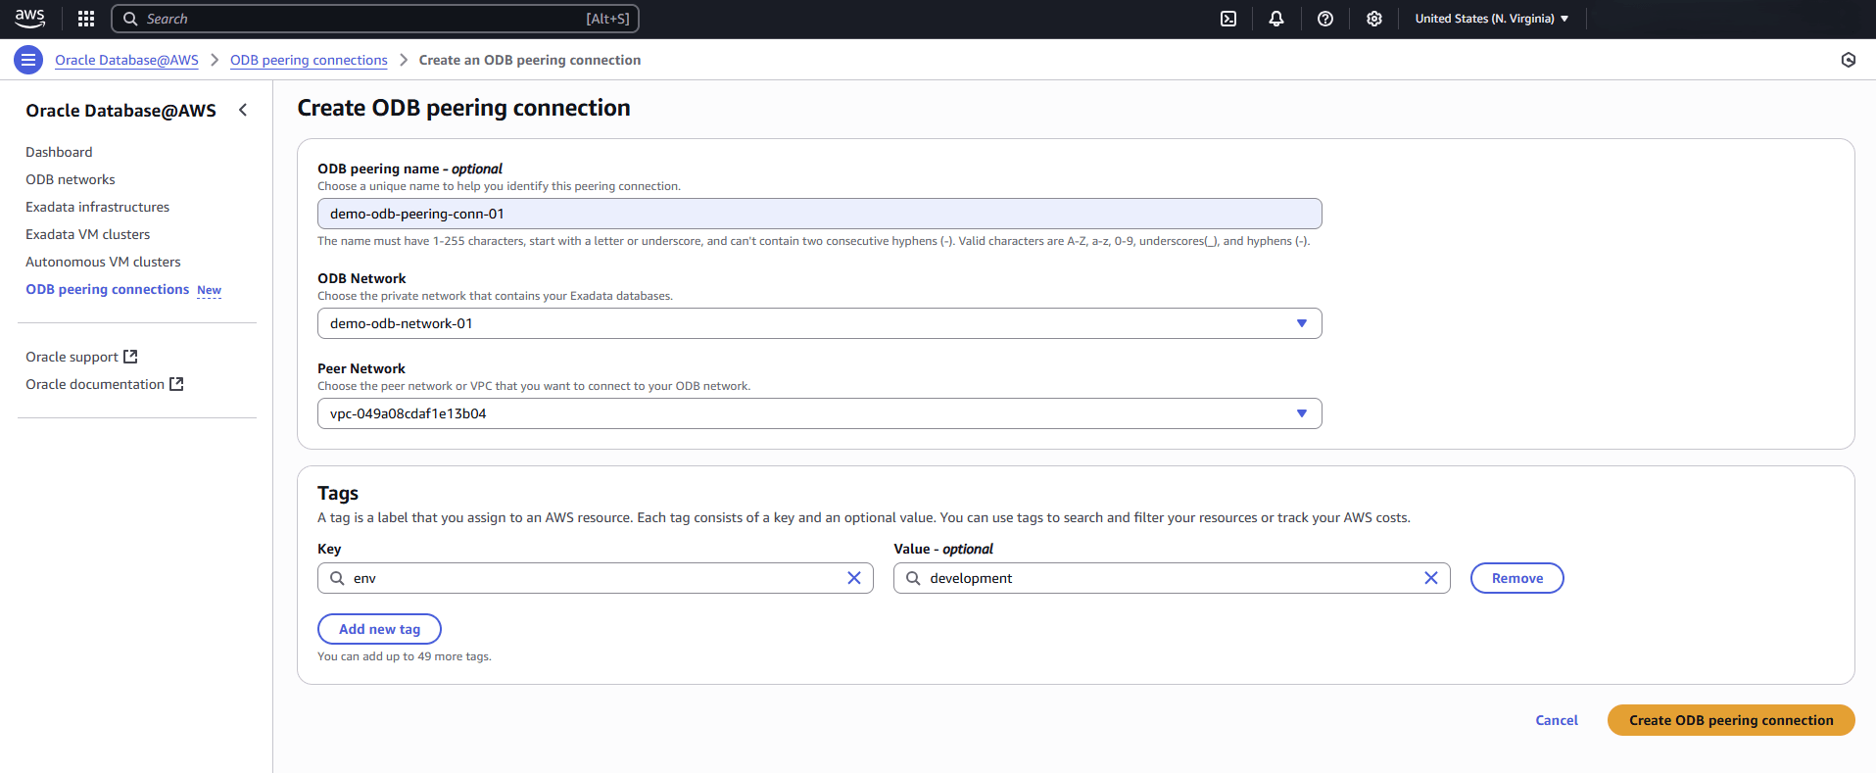The height and width of the screenshot is (773, 1876).
Task: Click the AWS logo home icon
Action: click(x=30, y=19)
